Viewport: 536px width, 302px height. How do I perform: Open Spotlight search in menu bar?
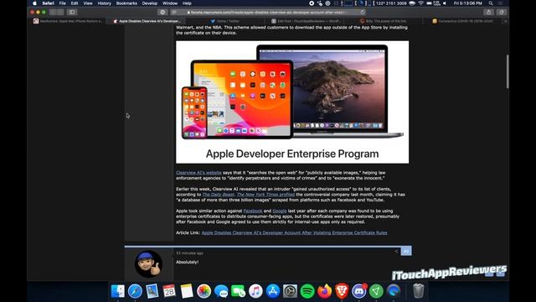coord(491,3)
